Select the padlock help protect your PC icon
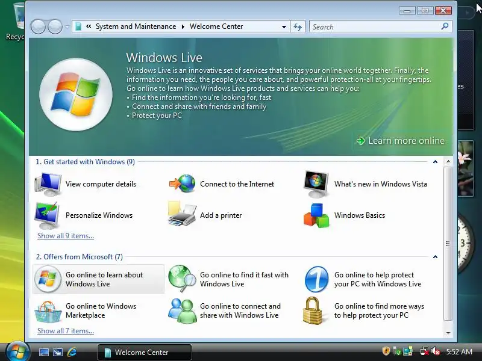Screen dimensions: 482x361 pos(313,310)
